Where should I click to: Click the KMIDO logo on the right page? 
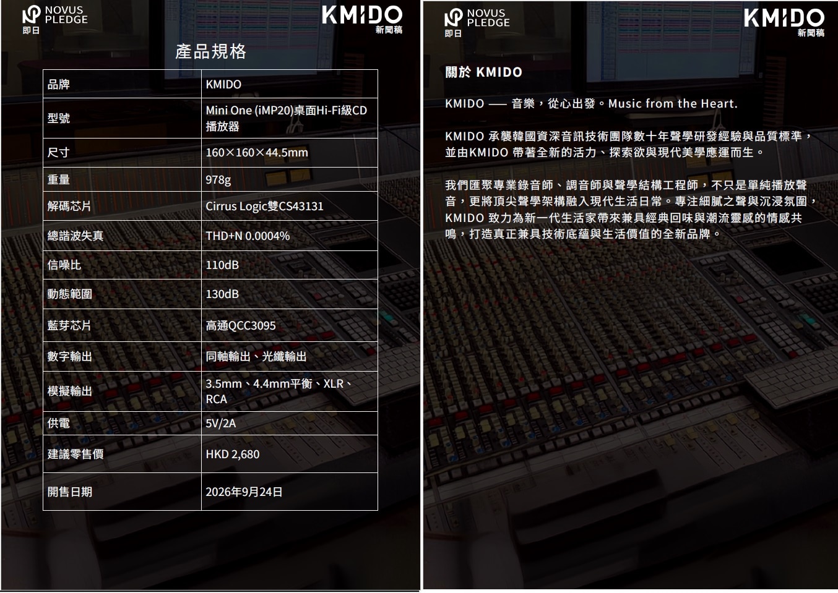click(x=784, y=18)
